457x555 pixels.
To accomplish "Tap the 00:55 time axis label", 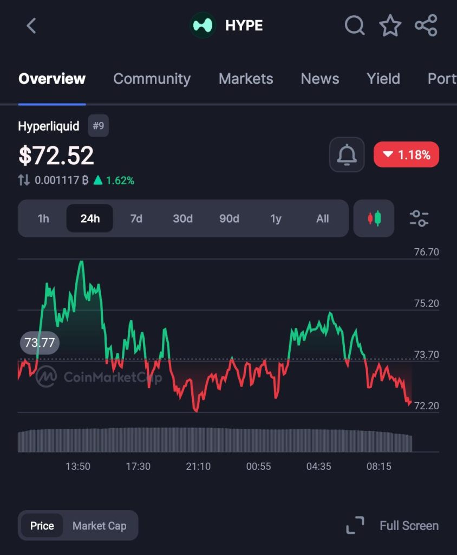I will point(259,466).
